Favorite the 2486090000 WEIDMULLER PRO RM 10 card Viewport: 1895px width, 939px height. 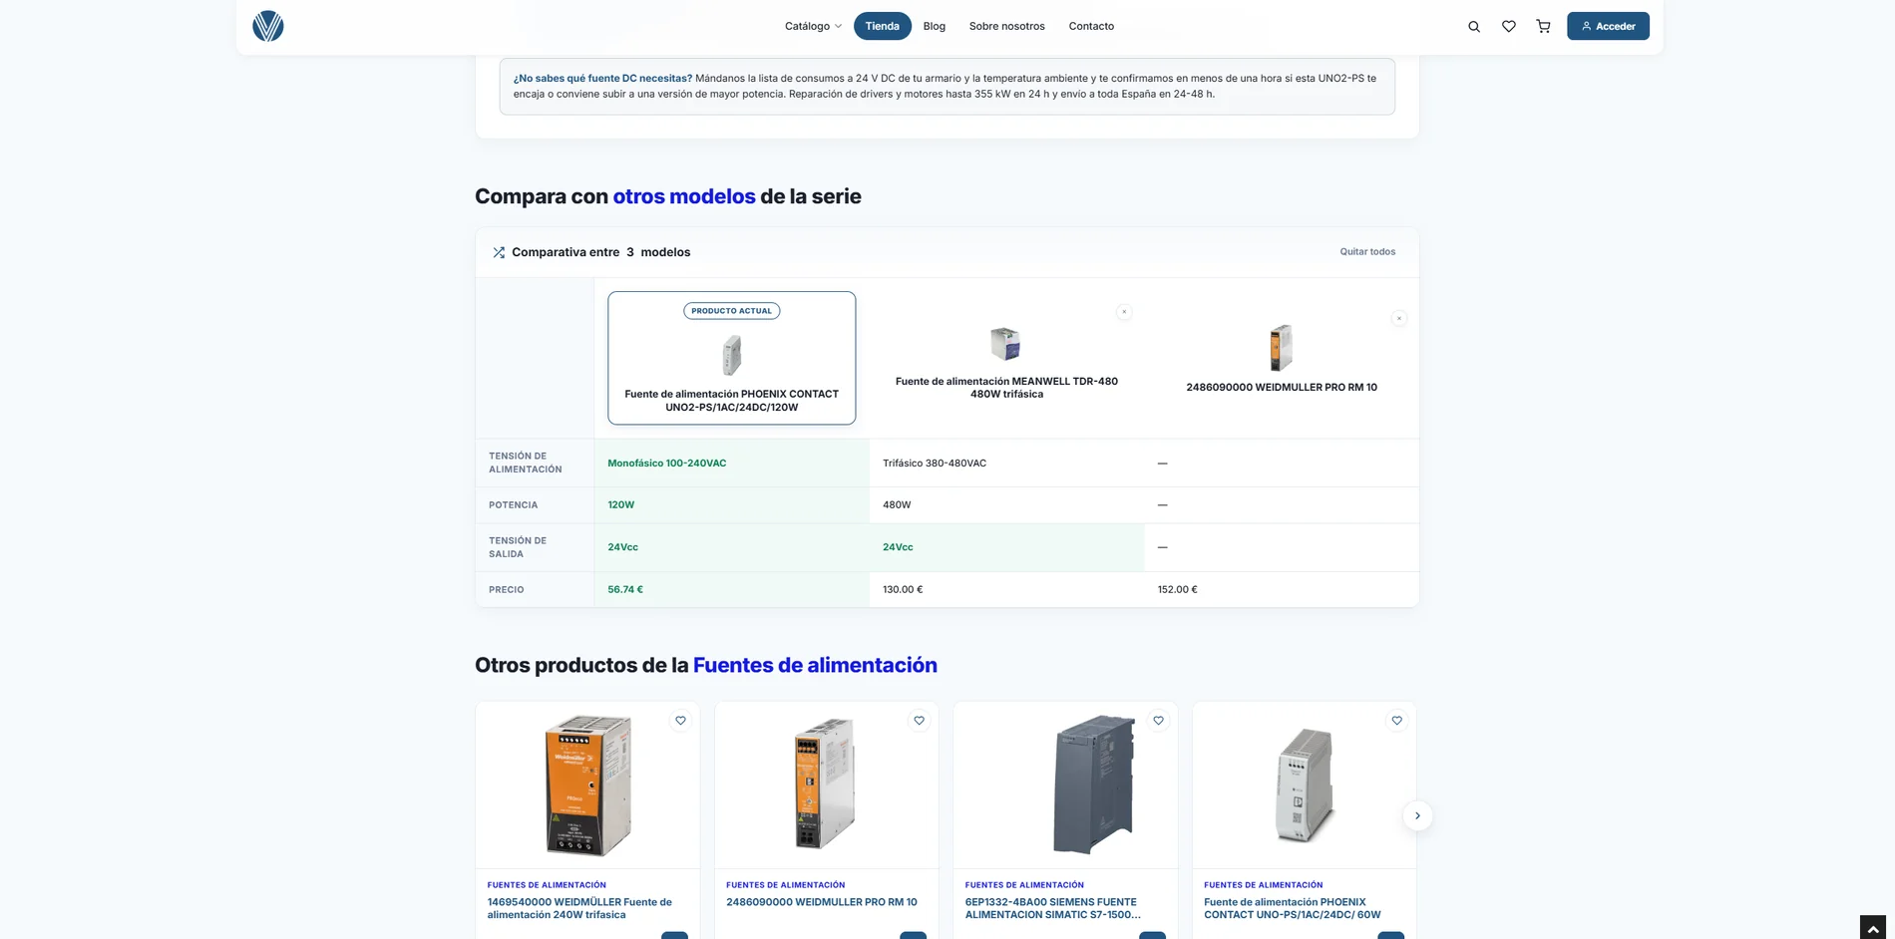[920, 721]
